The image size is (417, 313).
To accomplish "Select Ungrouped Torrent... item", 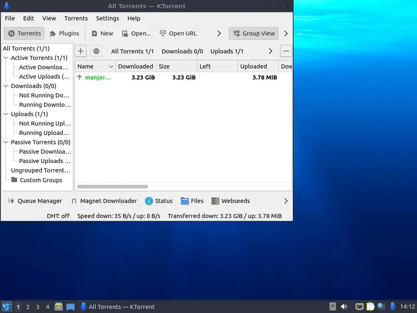I will pyautogui.click(x=41, y=170).
